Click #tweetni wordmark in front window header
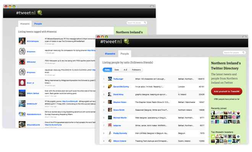The width and height of the screenshot is (252, 152). coord(111,41)
